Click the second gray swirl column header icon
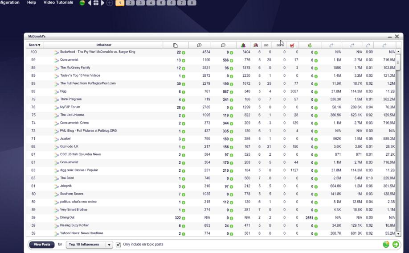 [x=352, y=45]
